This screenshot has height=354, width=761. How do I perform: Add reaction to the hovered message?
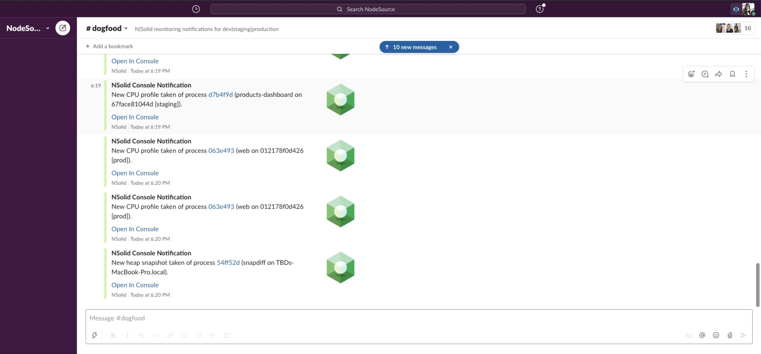tap(691, 74)
